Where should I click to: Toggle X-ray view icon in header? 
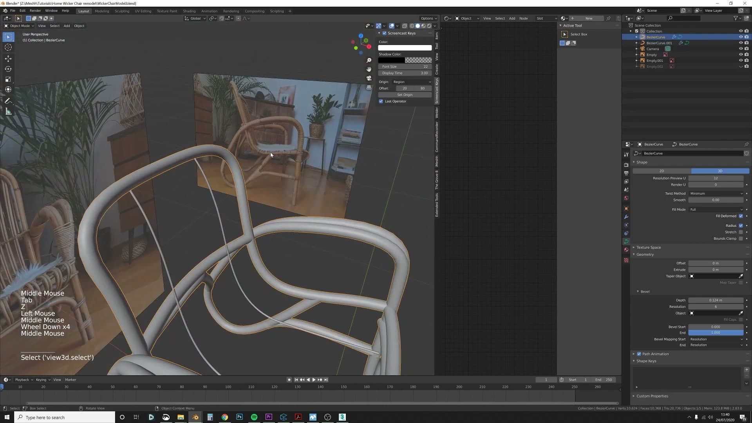[x=405, y=26]
